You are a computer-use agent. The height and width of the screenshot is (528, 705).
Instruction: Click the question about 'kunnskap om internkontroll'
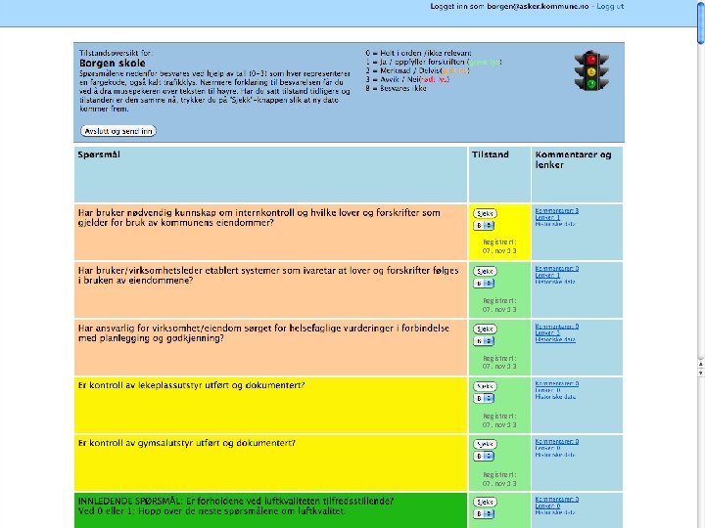coord(258,218)
